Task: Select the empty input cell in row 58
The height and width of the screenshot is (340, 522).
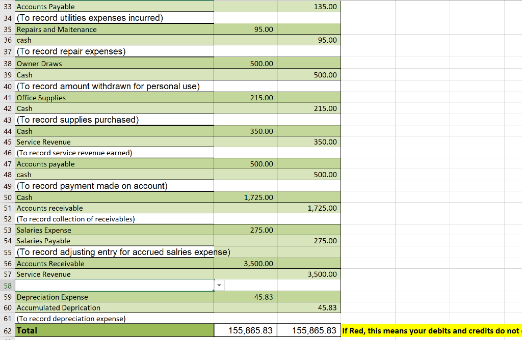Action: pos(115,286)
